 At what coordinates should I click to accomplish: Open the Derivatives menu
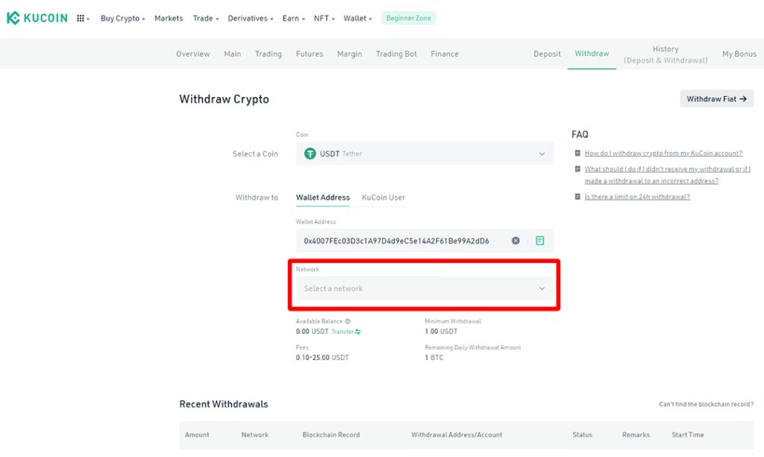[x=251, y=19]
